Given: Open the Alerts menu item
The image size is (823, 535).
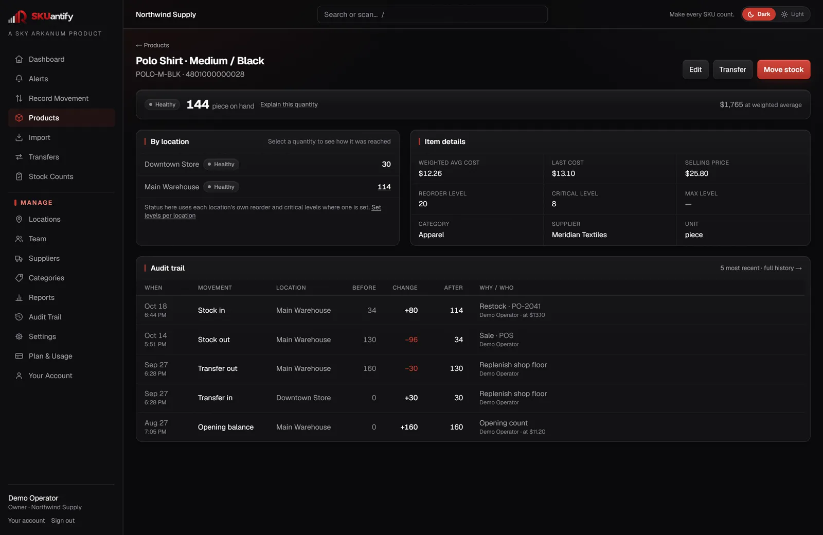Looking at the screenshot, I should pos(62,79).
